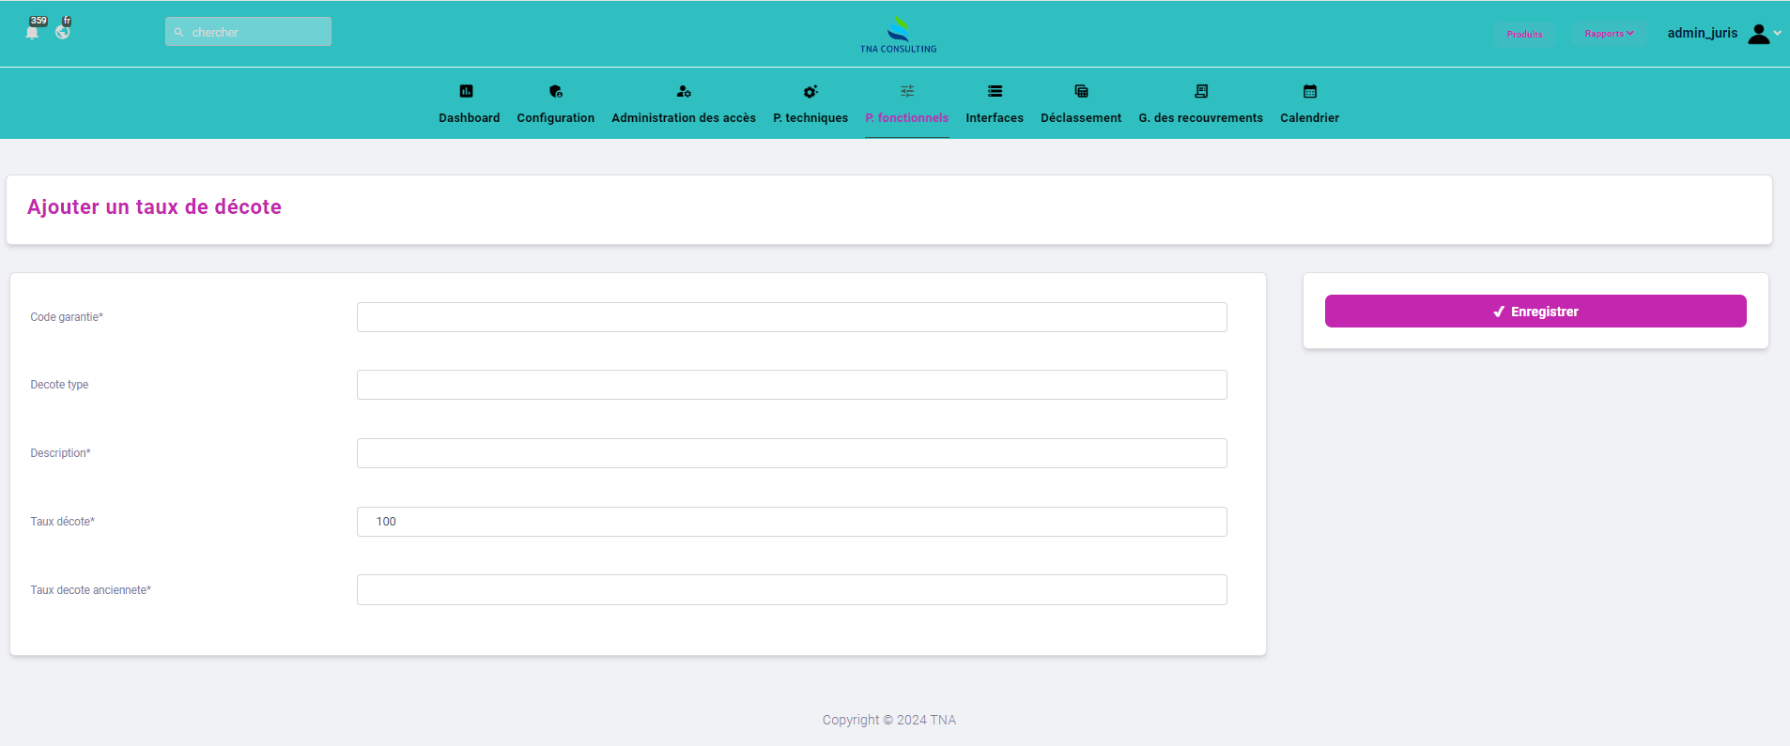Focus the Code garantie input field
This screenshot has width=1790, height=746.
[791, 317]
